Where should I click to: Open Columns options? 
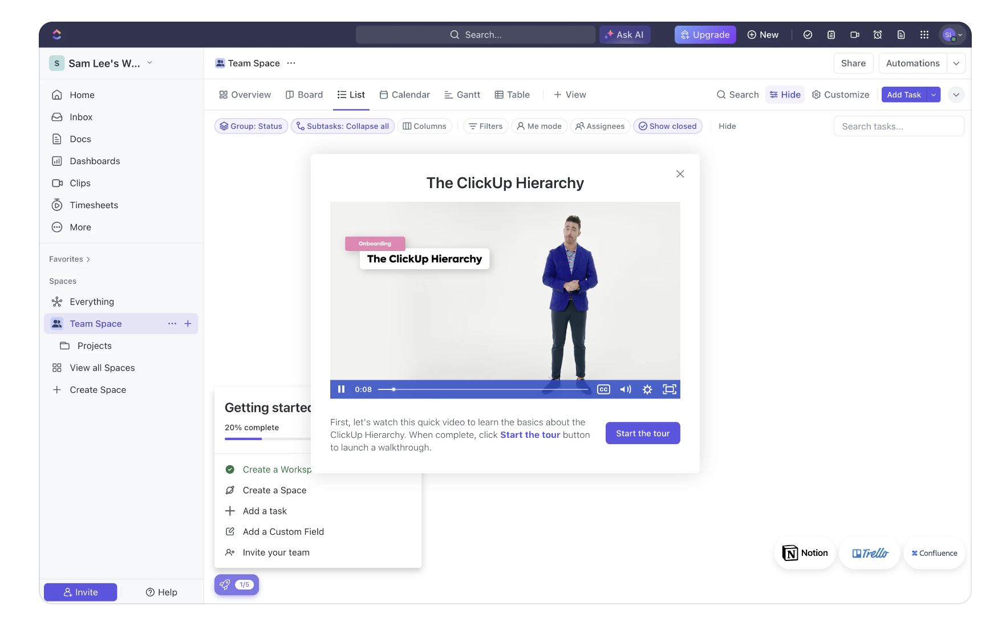pos(425,126)
